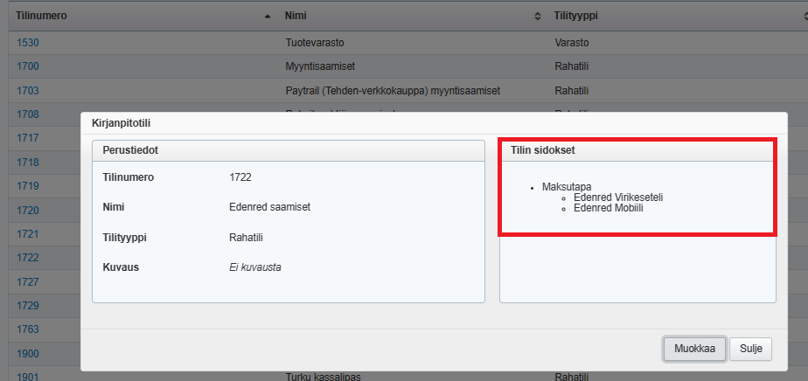
Task: Open account 1727 link
Action: (27, 282)
